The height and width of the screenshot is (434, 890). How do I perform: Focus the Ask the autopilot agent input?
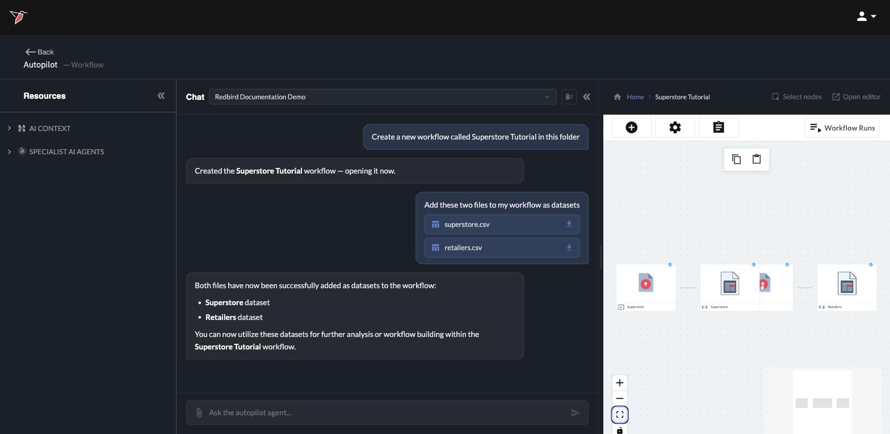(x=387, y=412)
